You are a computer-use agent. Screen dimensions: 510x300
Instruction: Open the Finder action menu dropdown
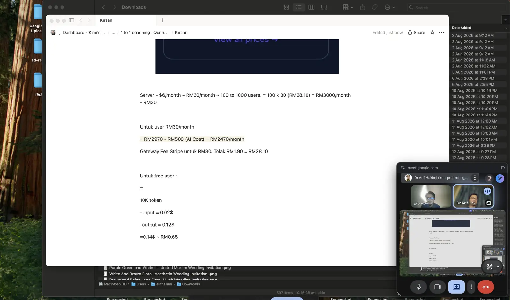click(x=390, y=7)
